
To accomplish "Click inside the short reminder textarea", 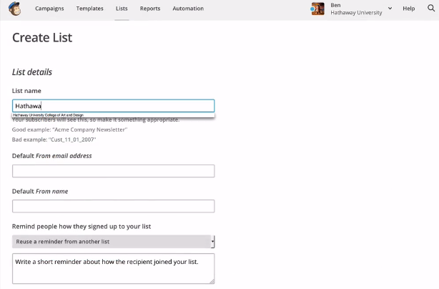I will coord(113,269).
